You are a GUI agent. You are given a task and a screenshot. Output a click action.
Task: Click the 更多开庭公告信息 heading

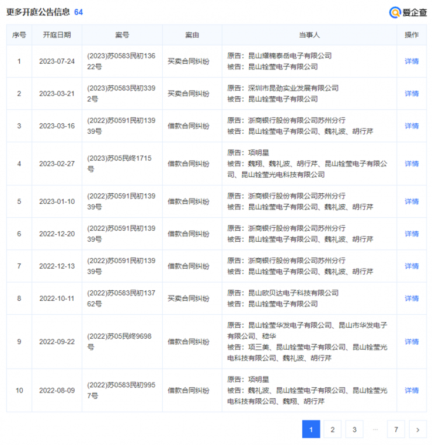coord(38,12)
